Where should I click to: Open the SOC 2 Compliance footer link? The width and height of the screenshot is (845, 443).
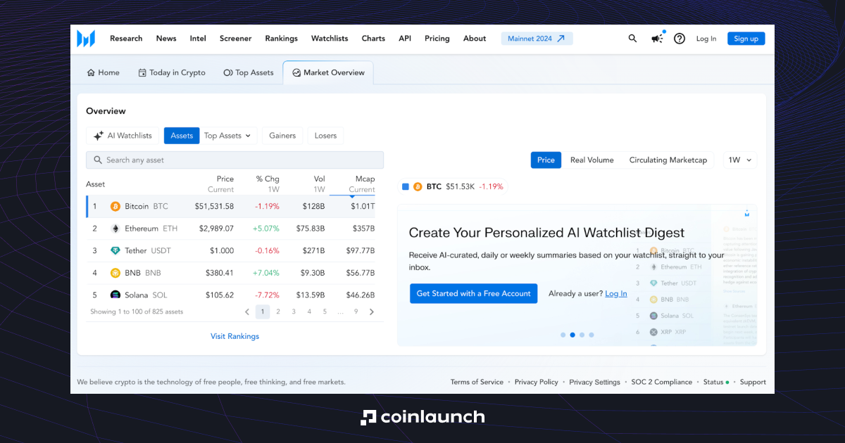(662, 382)
